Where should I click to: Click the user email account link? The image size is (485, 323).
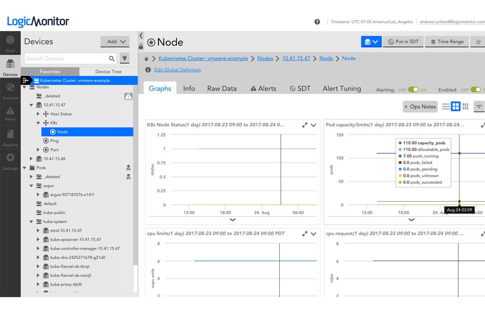pyautogui.click(x=452, y=22)
